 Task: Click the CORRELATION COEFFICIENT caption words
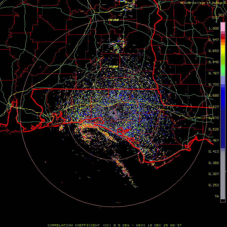(74, 225)
